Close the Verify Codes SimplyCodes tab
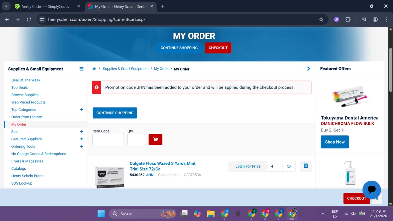The image size is (393, 221). coord(79,6)
